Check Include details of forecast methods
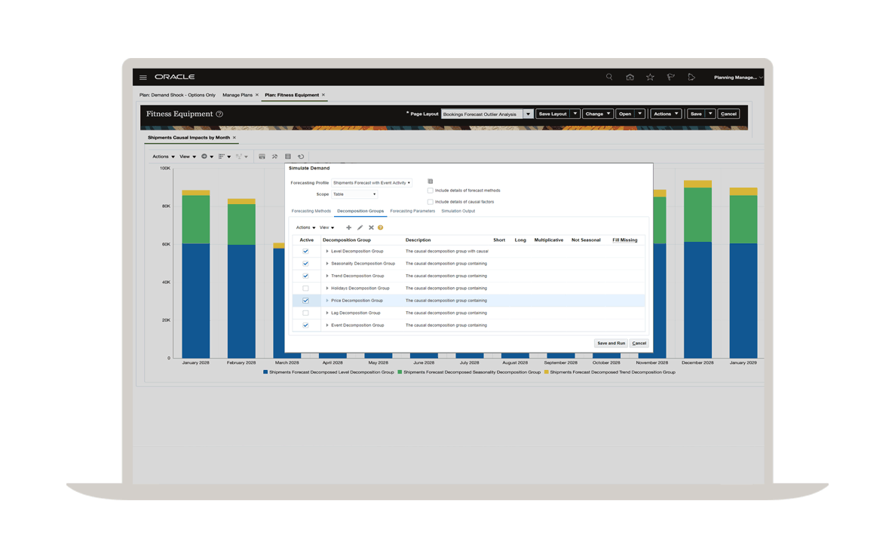 (431, 191)
